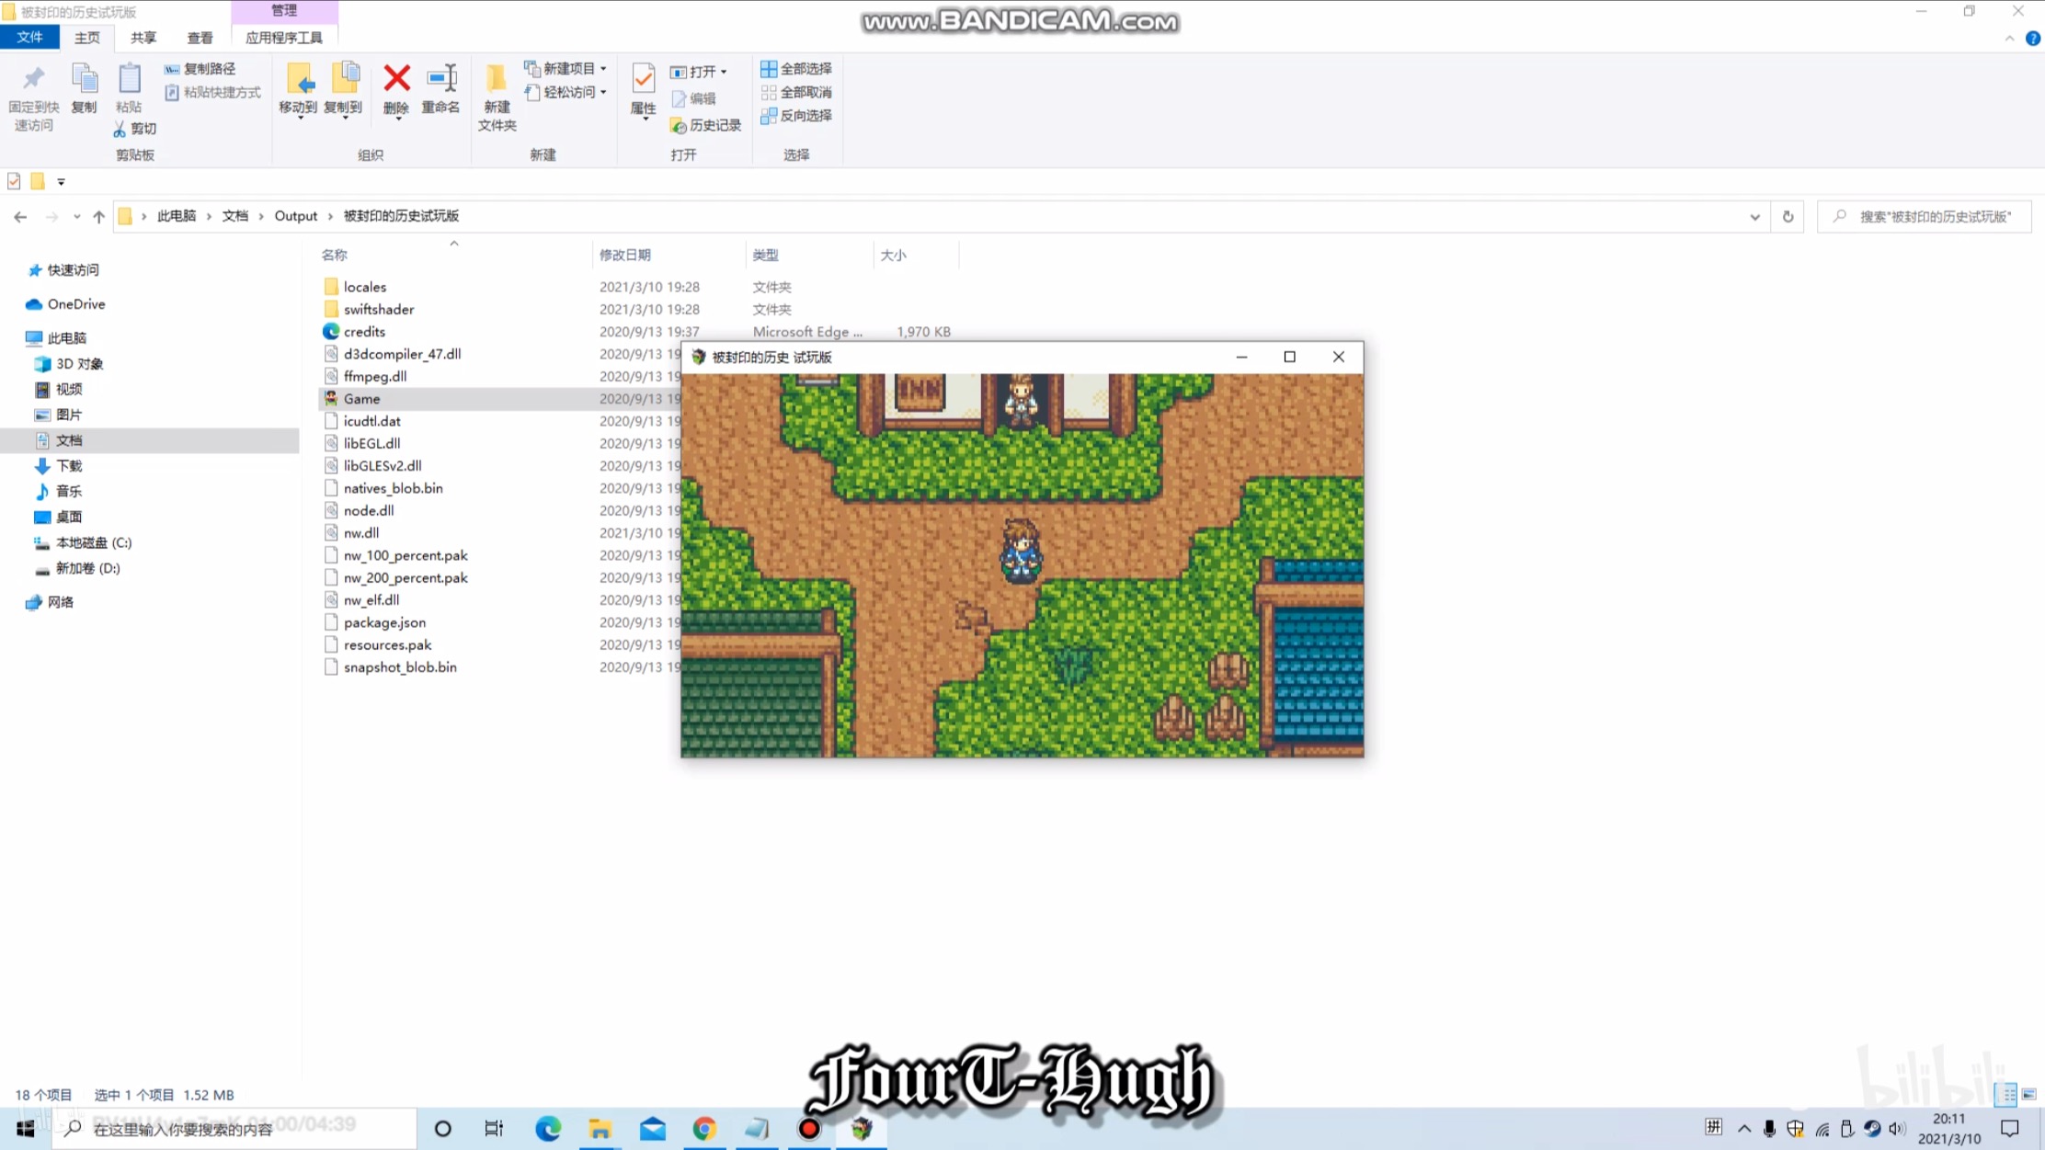Click the Delete red X icon
Viewport: 2045px width, 1150px height.
pyautogui.click(x=396, y=79)
